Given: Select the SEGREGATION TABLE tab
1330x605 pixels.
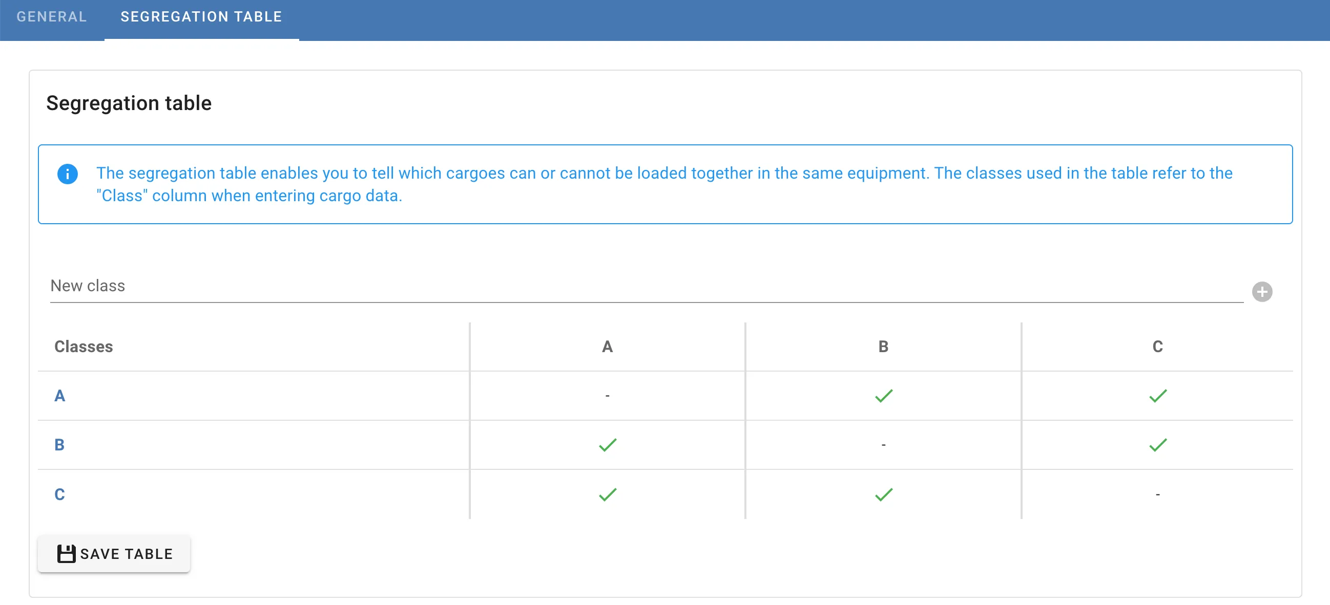Looking at the screenshot, I should 201,16.
